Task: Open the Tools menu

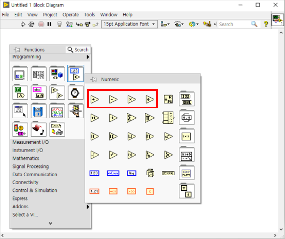Action: click(89, 15)
